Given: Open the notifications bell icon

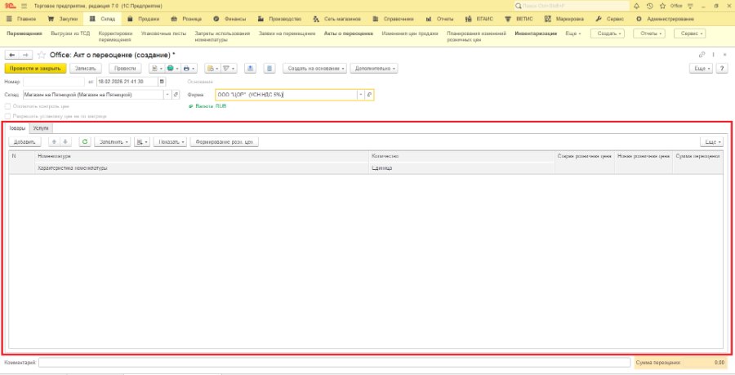Looking at the screenshot, I should [x=636, y=6].
